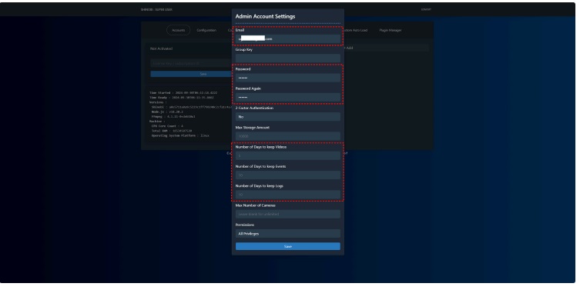Click Logout in the top bar
This screenshot has width=580, height=290.
(x=426, y=9)
